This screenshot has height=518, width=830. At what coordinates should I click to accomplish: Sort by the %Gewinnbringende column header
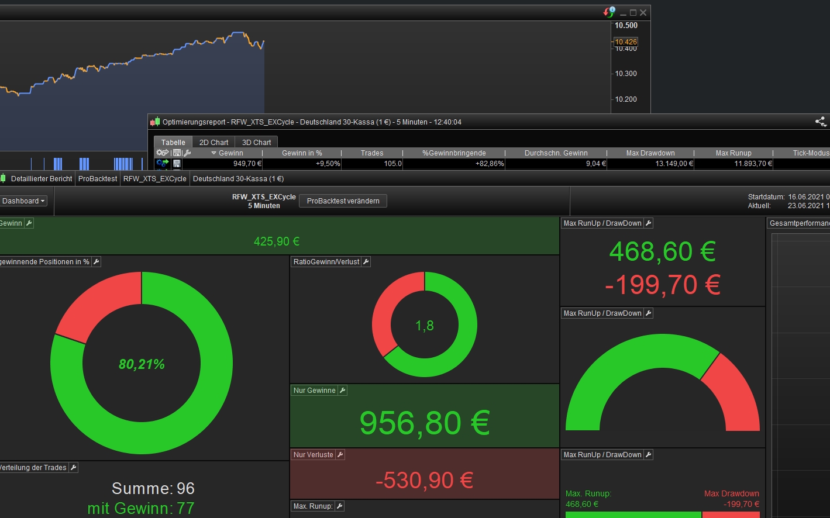point(454,153)
